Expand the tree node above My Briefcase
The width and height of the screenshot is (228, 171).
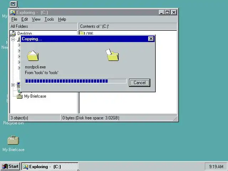click(13, 85)
